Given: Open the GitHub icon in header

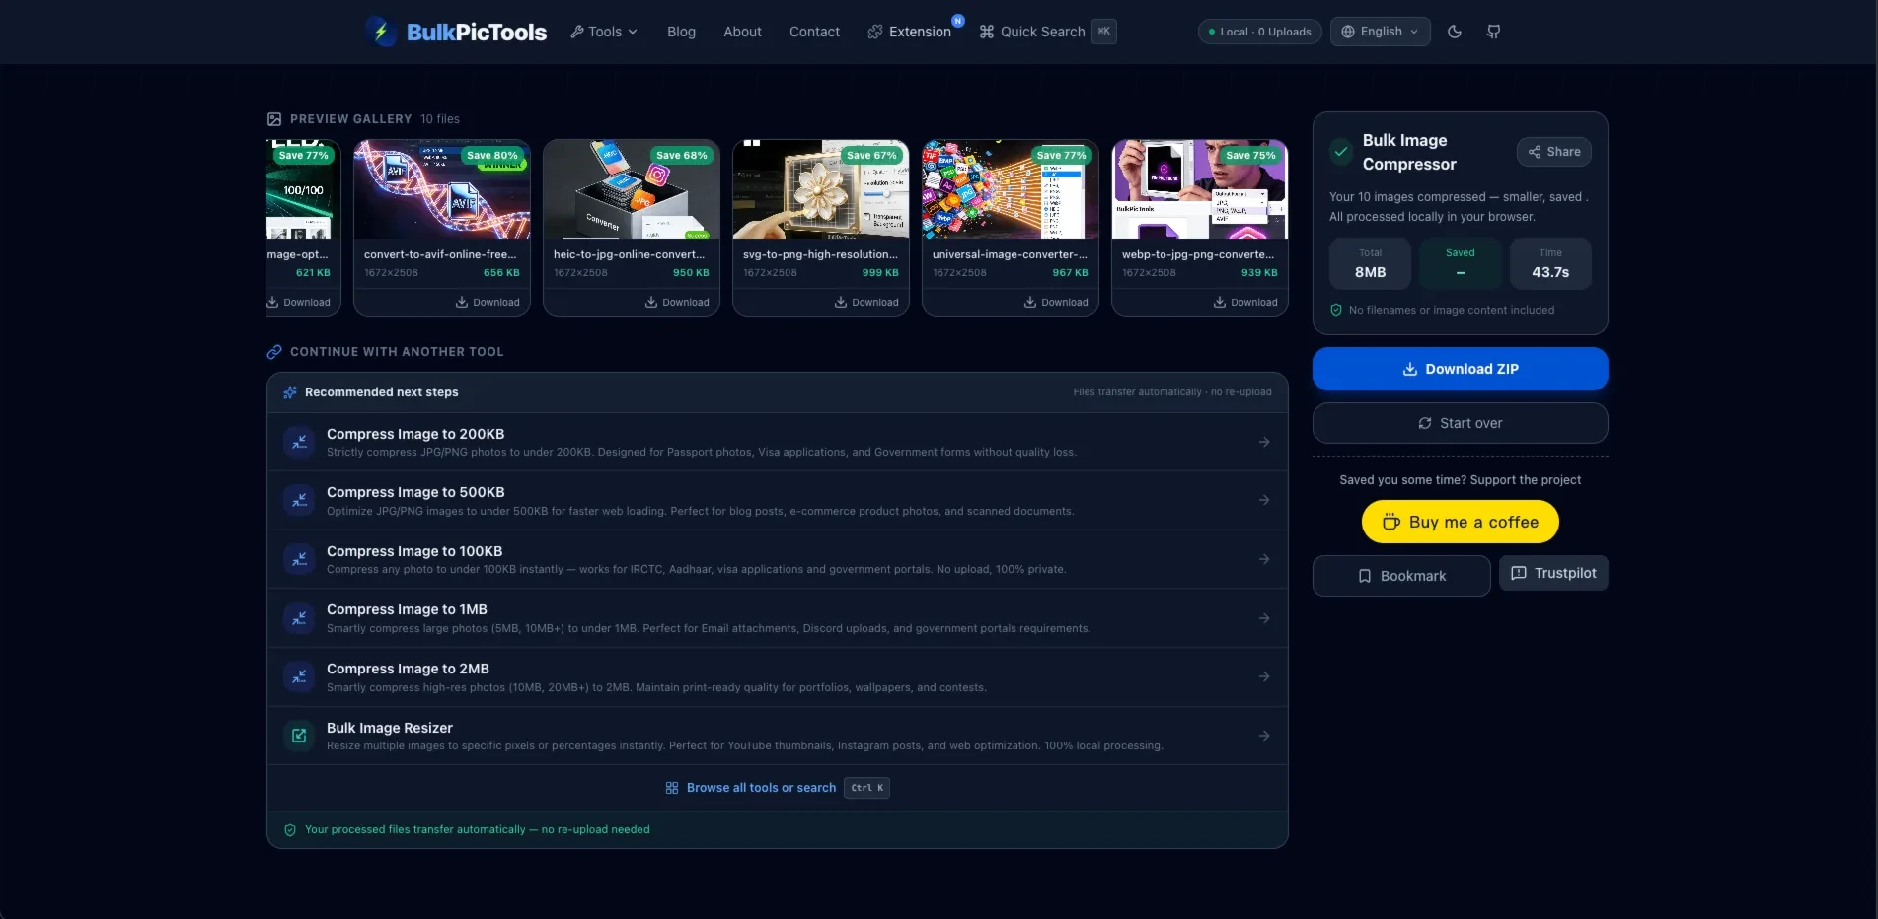Looking at the screenshot, I should point(1493,32).
